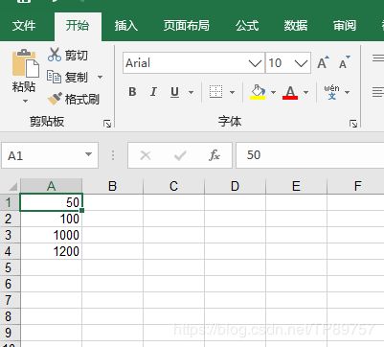Apply red Font Color A

pyautogui.click(x=290, y=92)
